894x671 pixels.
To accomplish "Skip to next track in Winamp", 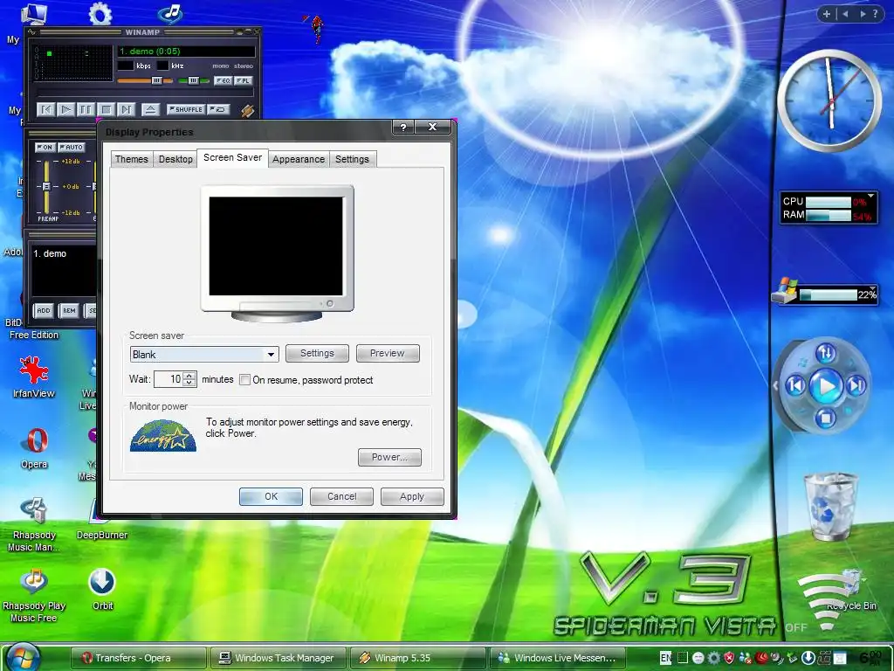I will point(126,109).
